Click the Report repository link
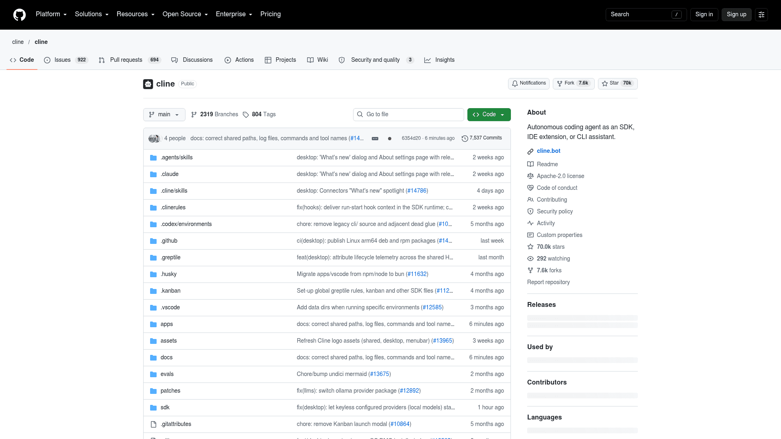This screenshot has width=781, height=439. [x=548, y=283]
